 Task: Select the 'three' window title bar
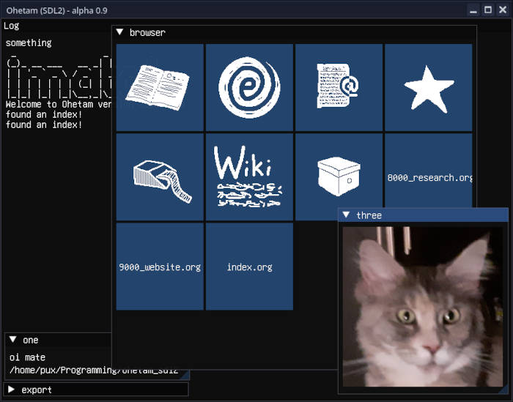tap(423, 215)
